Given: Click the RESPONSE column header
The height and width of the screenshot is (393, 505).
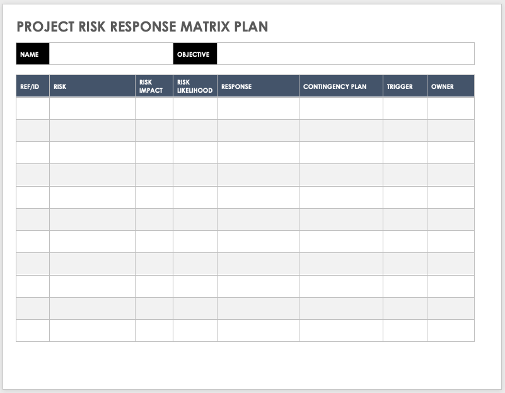Looking at the screenshot, I should (257, 86).
